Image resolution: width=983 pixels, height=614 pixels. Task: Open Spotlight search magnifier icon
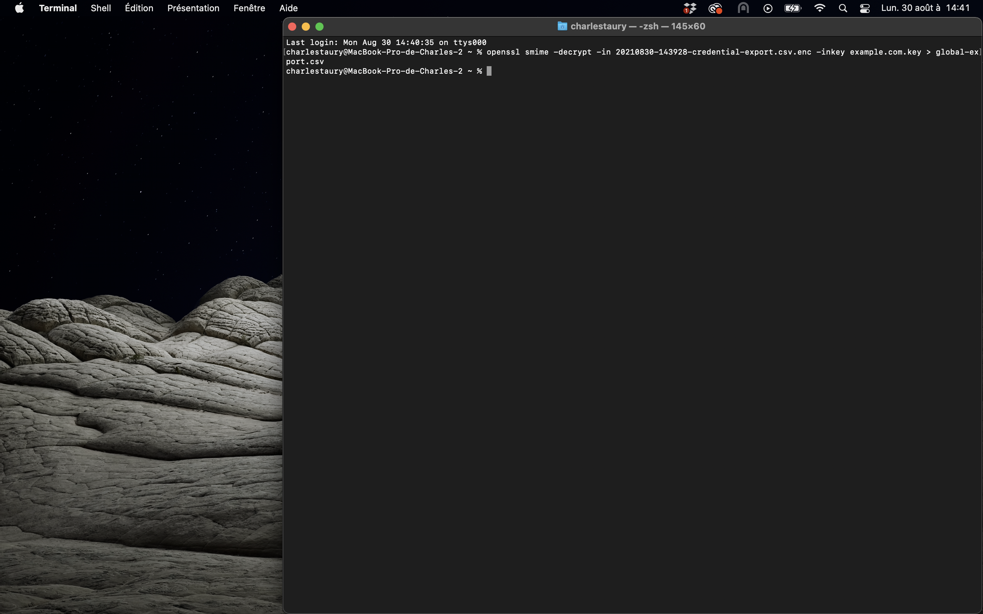(x=843, y=8)
